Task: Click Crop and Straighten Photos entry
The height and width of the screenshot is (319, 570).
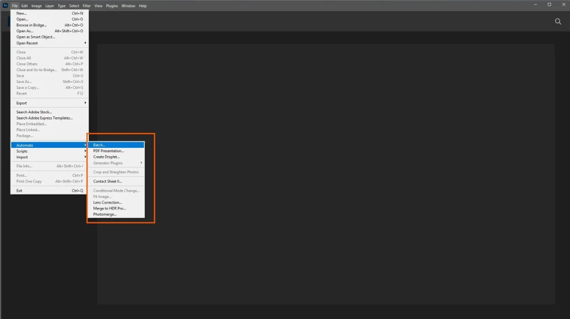Action: click(116, 172)
